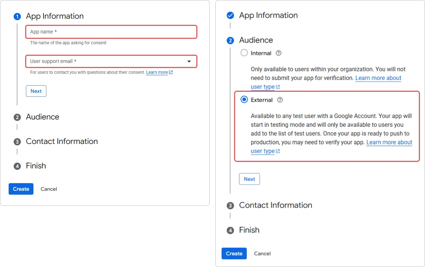Image resolution: width=425 pixels, height=267 pixels.
Task: Click Next under the app name fields
Action: coord(36,91)
